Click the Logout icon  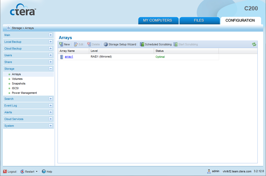(5, 171)
